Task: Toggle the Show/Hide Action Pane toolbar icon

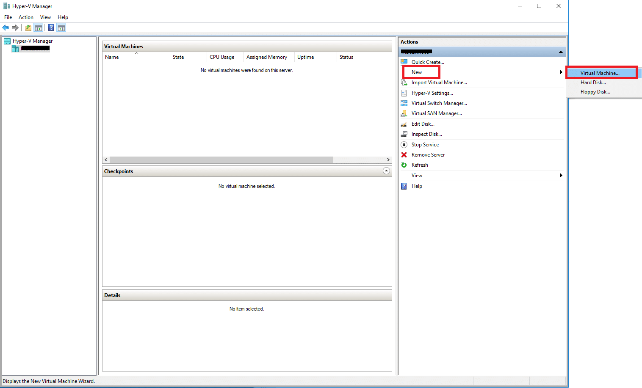Action: click(61, 28)
